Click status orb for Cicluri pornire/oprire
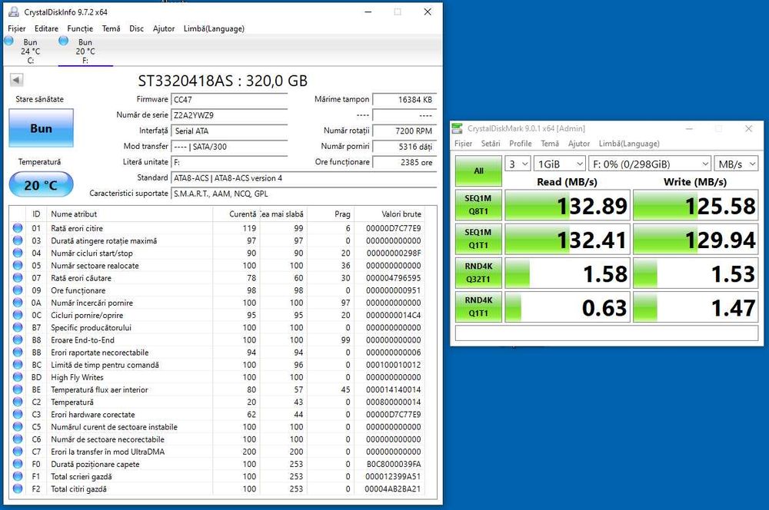 [18, 315]
